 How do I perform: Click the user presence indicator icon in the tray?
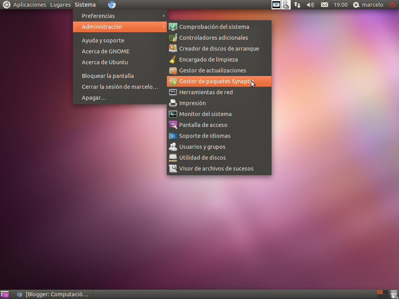286,5
